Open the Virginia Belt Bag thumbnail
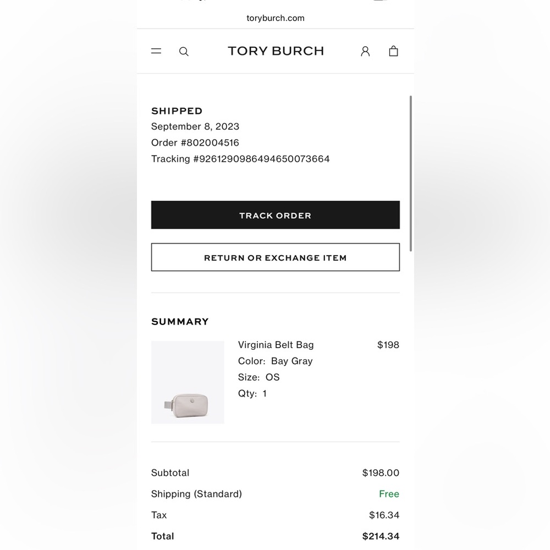The width and height of the screenshot is (550, 550). coord(188,382)
